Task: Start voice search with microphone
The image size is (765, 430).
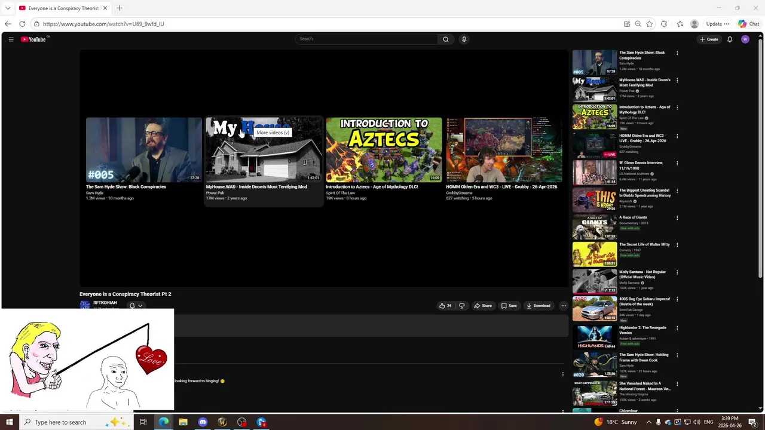Action: (464, 39)
